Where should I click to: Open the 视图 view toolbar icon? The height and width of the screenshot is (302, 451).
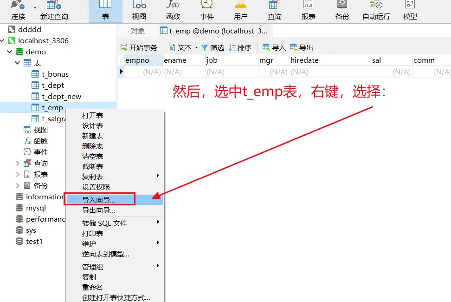pyautogui.click(x=139, y=10)
